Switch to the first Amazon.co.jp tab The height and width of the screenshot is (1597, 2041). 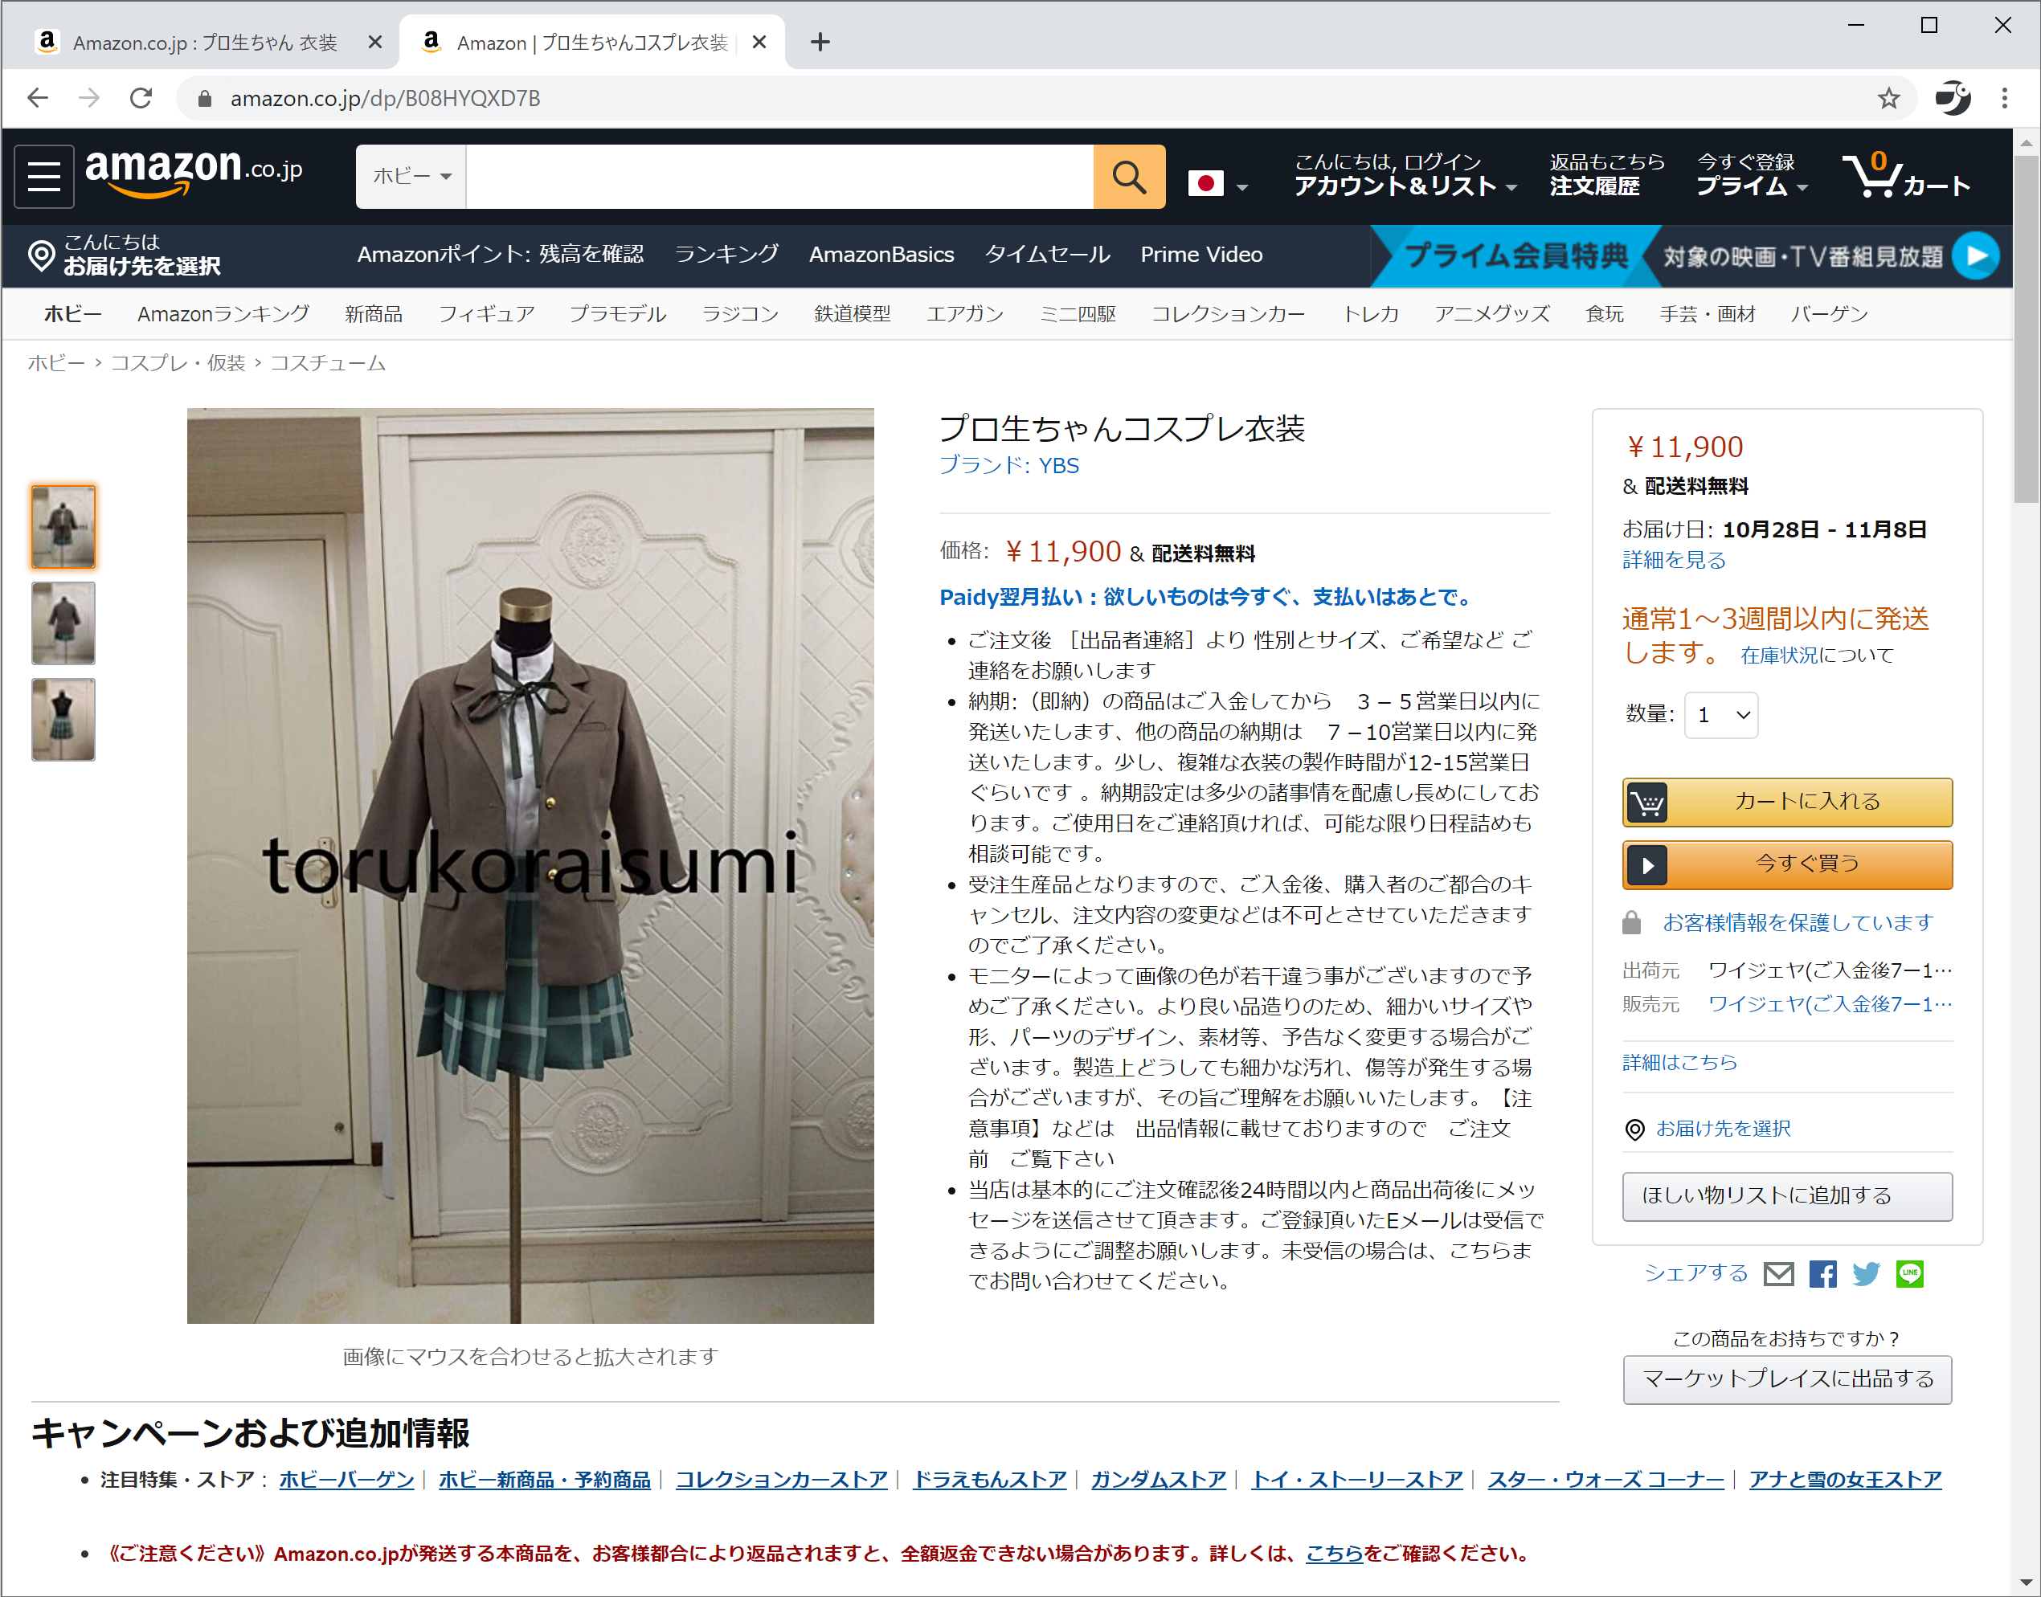click(203, 42)
